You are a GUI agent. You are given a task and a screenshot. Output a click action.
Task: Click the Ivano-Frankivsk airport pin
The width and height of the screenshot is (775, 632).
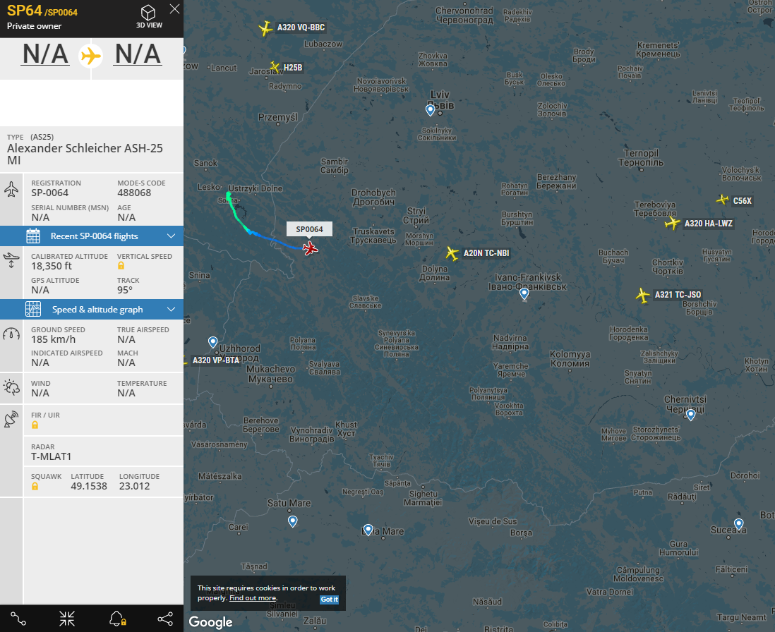click(524, 294)
